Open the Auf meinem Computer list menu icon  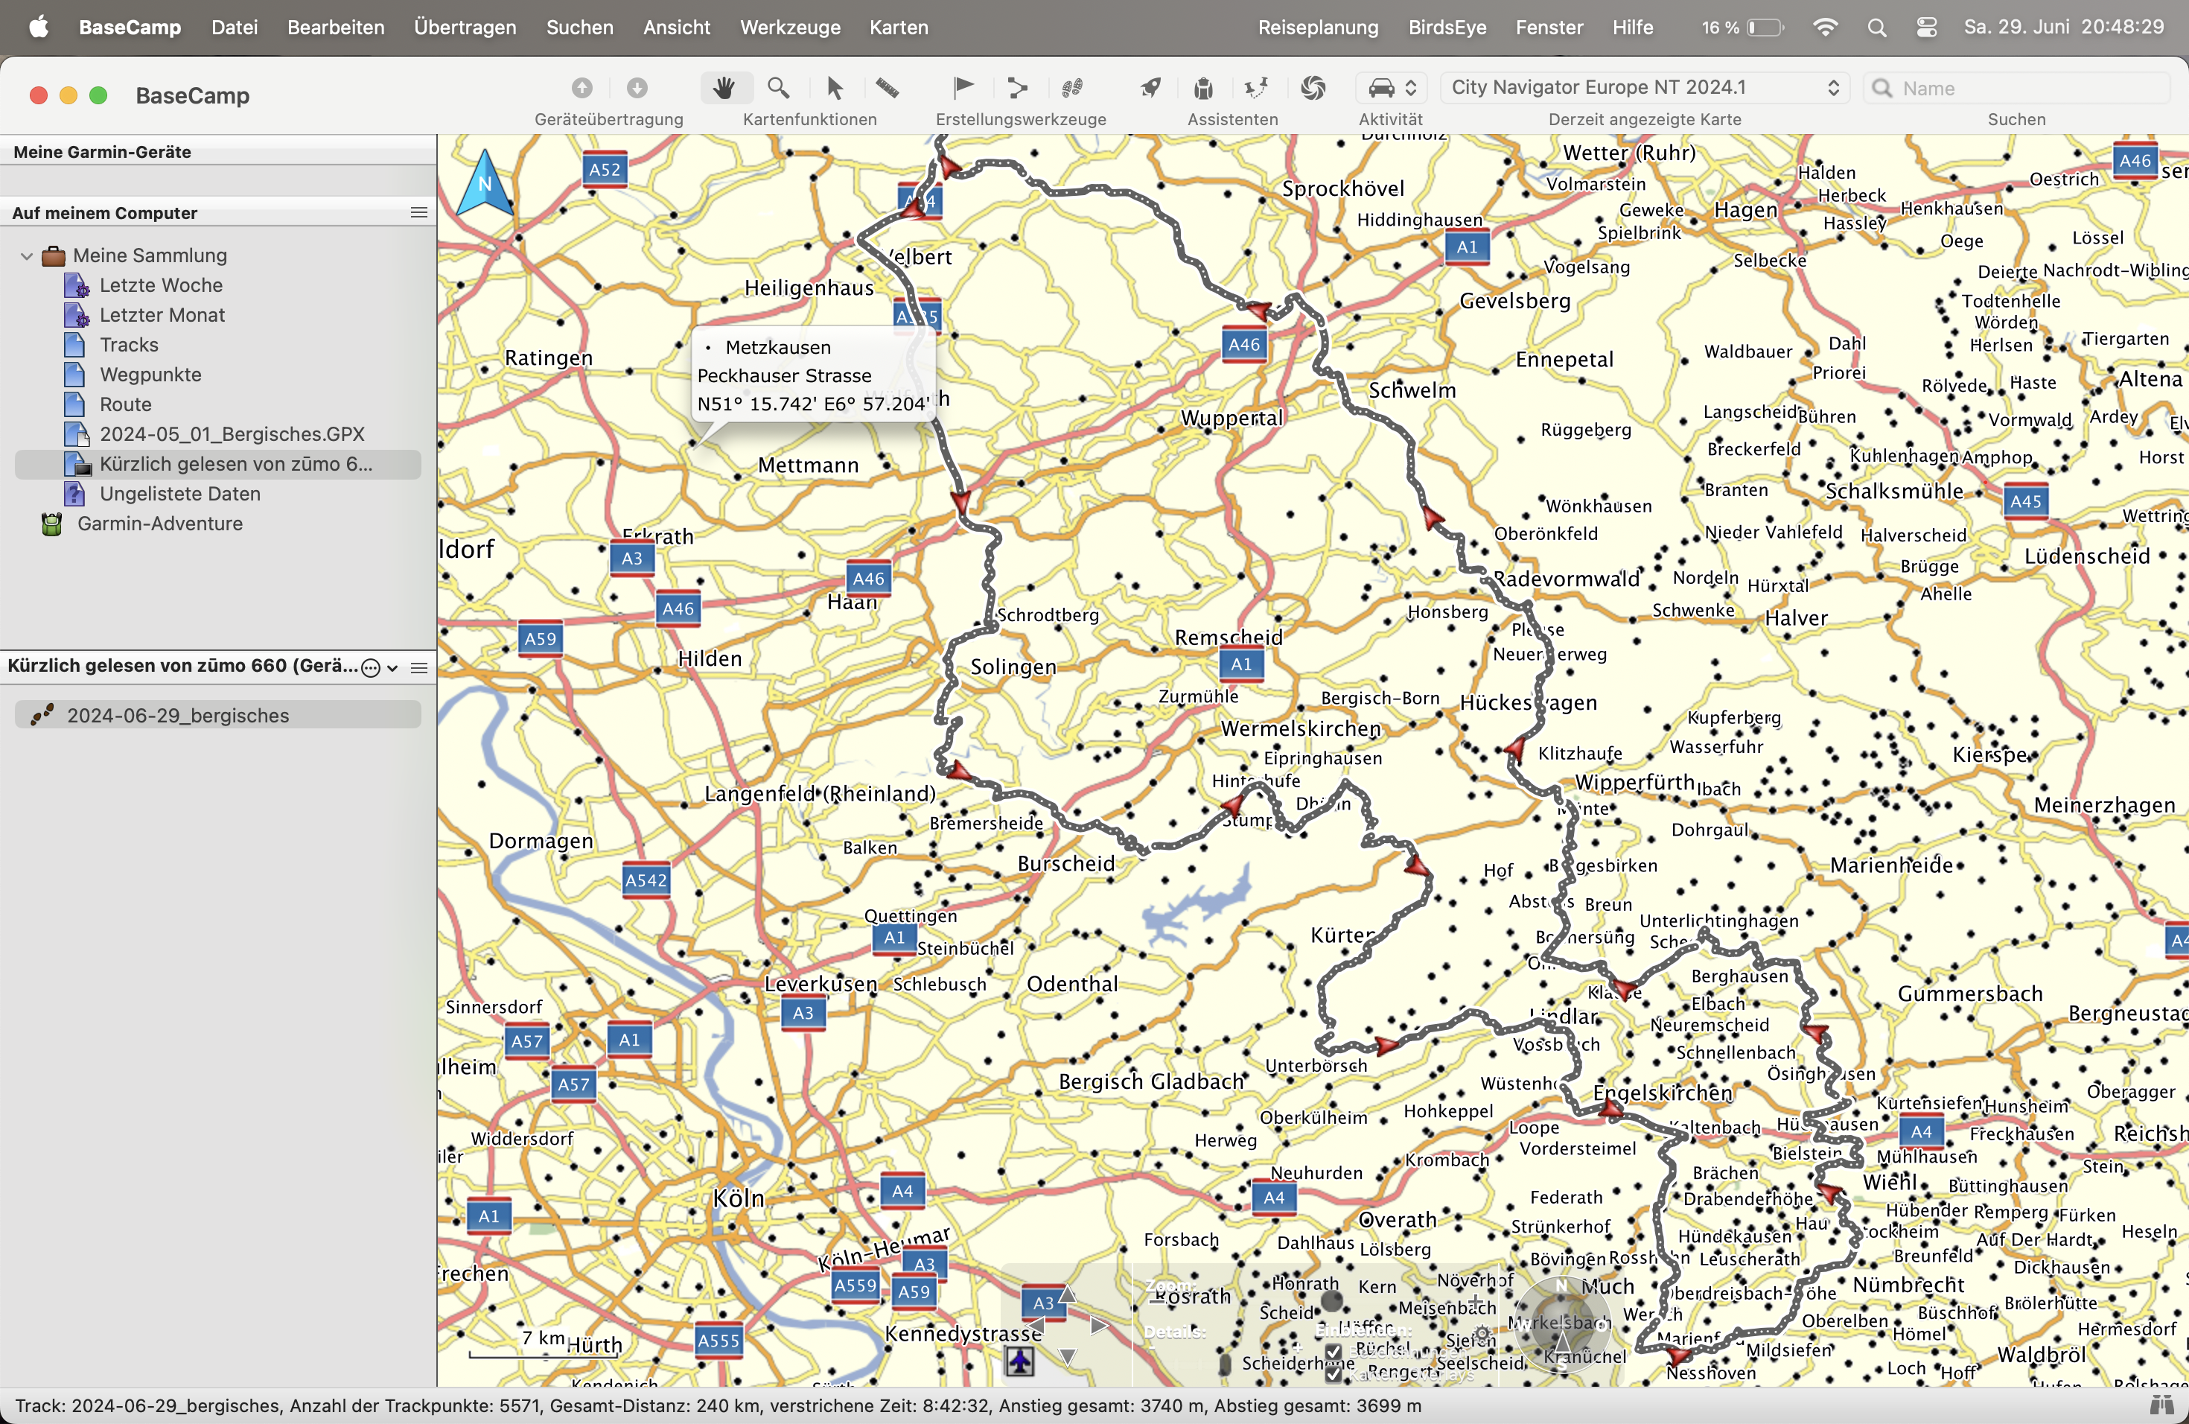(418, 212)
